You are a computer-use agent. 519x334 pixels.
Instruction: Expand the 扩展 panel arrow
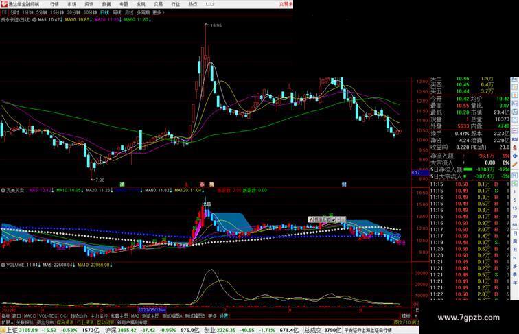(x=7, y=322)
